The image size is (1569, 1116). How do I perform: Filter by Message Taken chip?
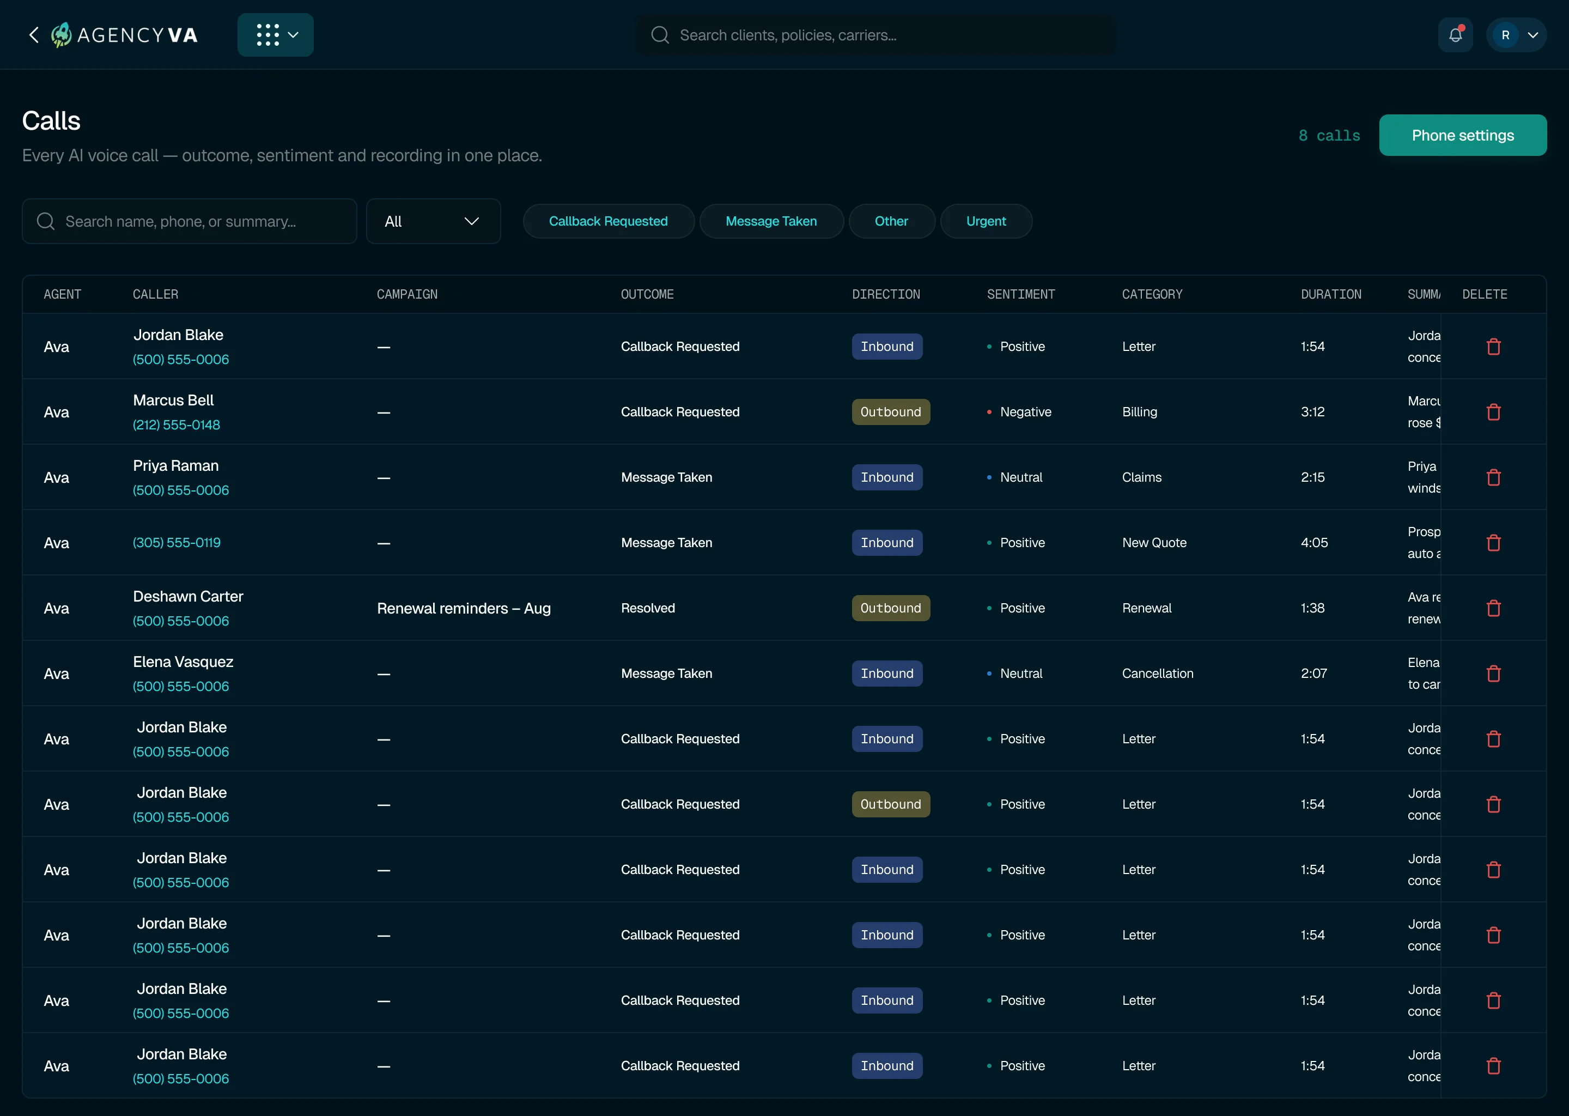pyautogui.click(x=771, y=221)
